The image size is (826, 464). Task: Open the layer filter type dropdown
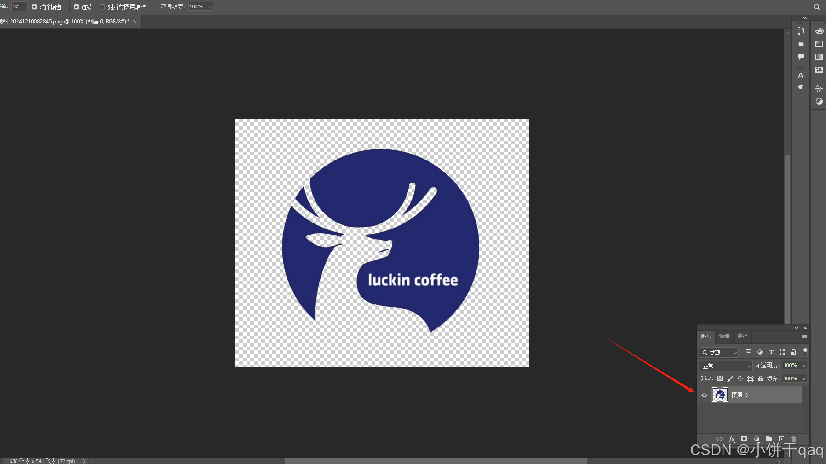pyautogui.click(x=718, y=353)
